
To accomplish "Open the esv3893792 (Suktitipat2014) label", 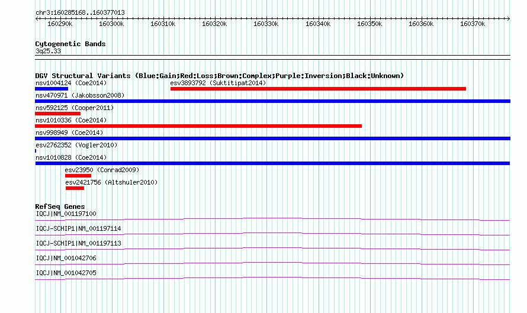I will 218,83.
